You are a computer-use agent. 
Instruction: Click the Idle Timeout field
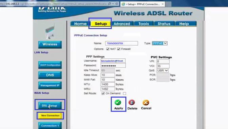pyautogui.click(x=108, y=71)
